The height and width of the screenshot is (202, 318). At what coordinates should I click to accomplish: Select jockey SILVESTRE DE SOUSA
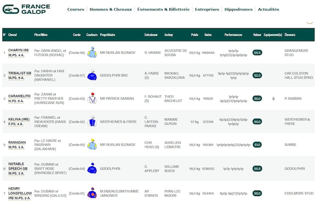[x=176, y=53]
